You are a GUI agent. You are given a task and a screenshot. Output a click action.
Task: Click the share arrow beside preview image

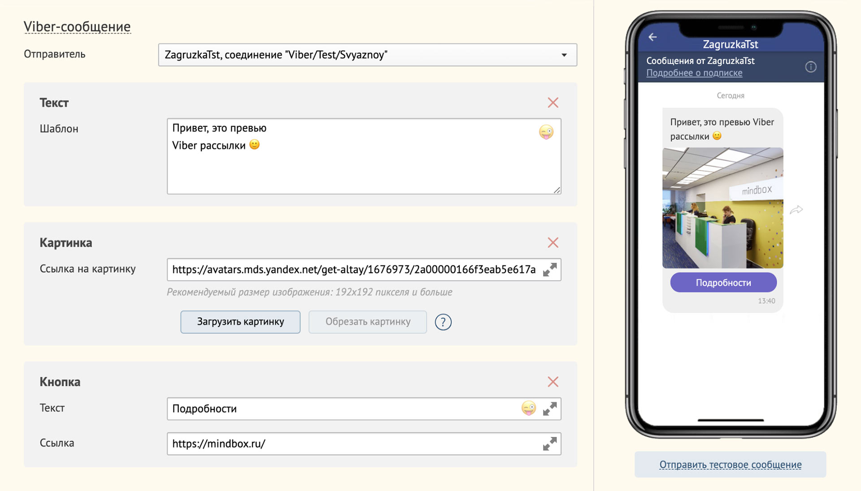tap(796, 210)
